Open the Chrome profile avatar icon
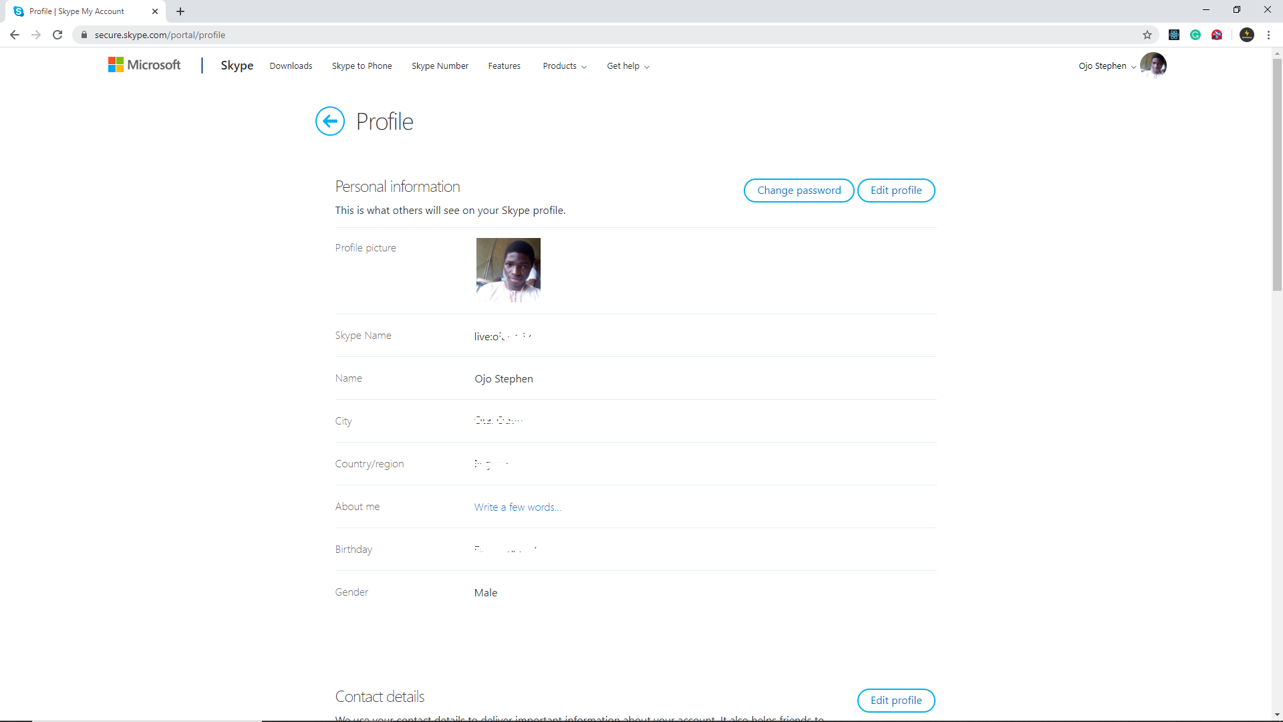Screen dimensions: 1283x722 pyautogui.click(x=1247, y=35)
